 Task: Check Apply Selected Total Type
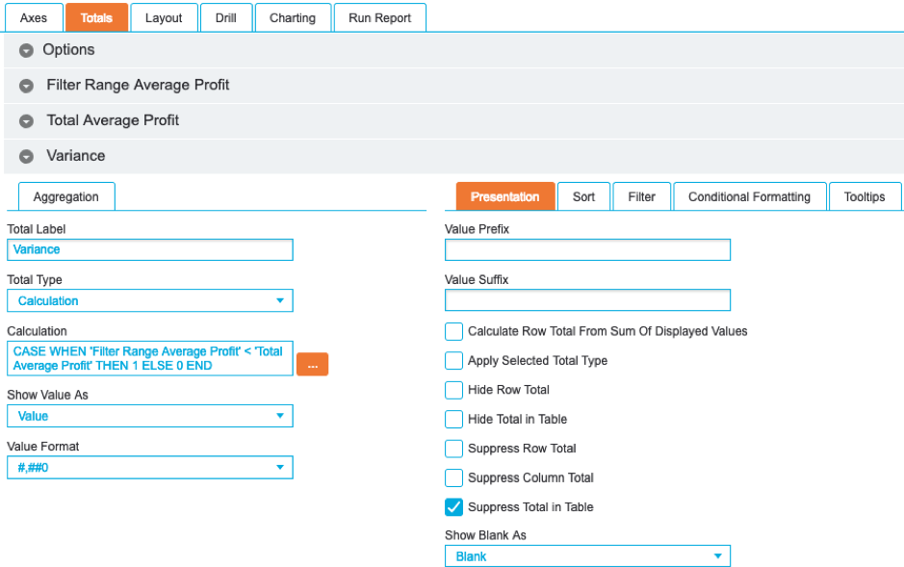453,361
